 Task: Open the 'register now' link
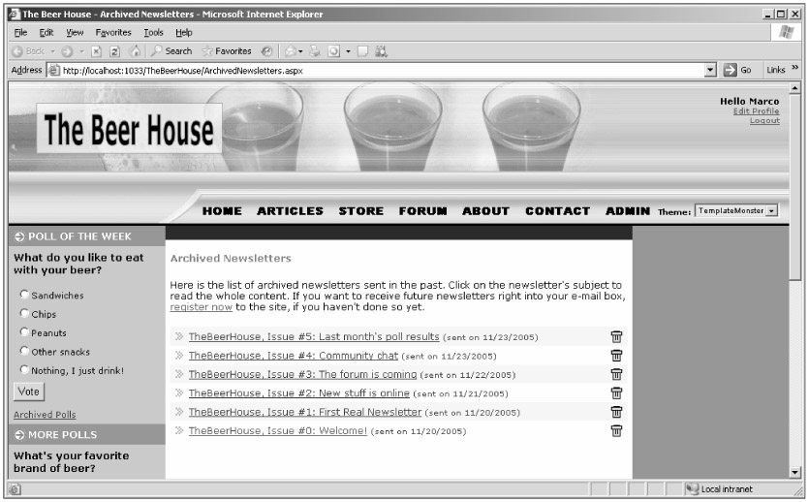coord(201,307)
